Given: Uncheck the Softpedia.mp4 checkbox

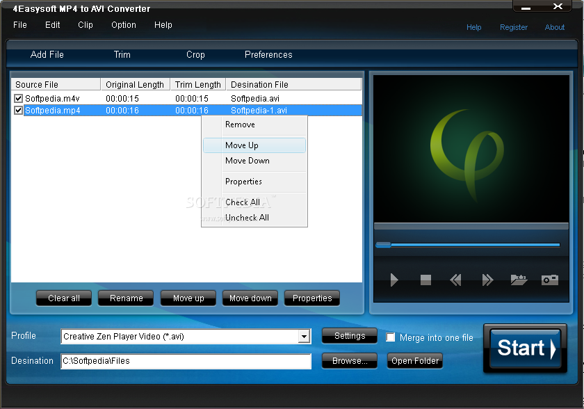Looking at the screenshot, I should (x=18, y=111).
